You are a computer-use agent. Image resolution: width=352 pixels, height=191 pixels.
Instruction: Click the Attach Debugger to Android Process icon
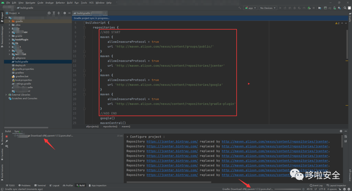(309, 8)
